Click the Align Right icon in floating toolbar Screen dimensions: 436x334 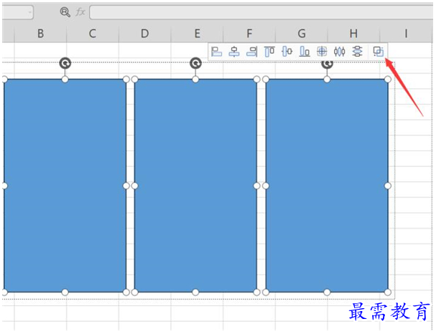pos(251,52)
